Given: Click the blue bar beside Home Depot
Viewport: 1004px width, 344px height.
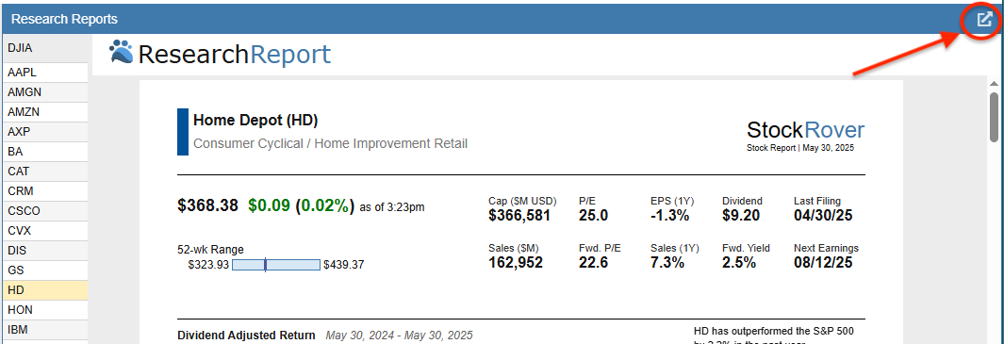Looking at the screenshot, I should [183, 132].
